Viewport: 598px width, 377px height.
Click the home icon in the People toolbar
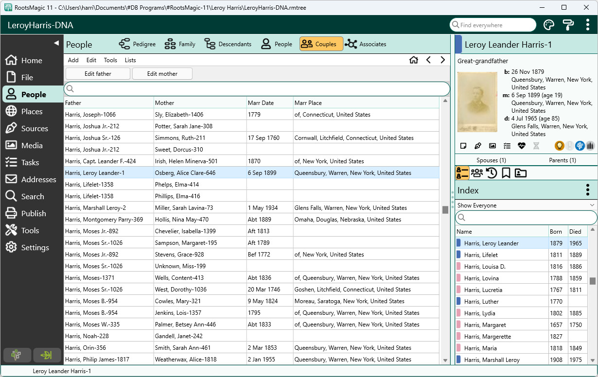(414, 60)
